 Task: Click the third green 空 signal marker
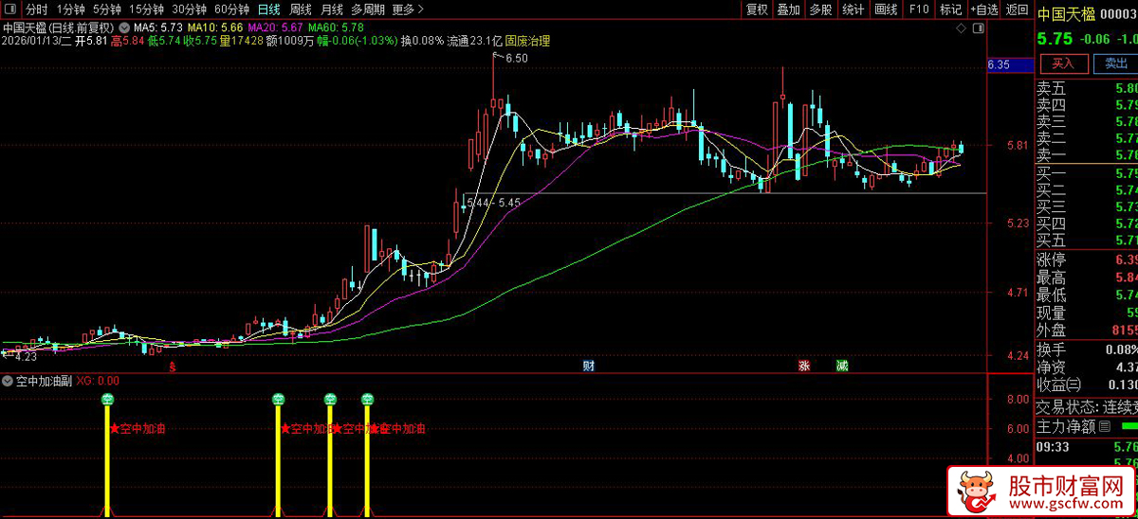pos(330,399)
